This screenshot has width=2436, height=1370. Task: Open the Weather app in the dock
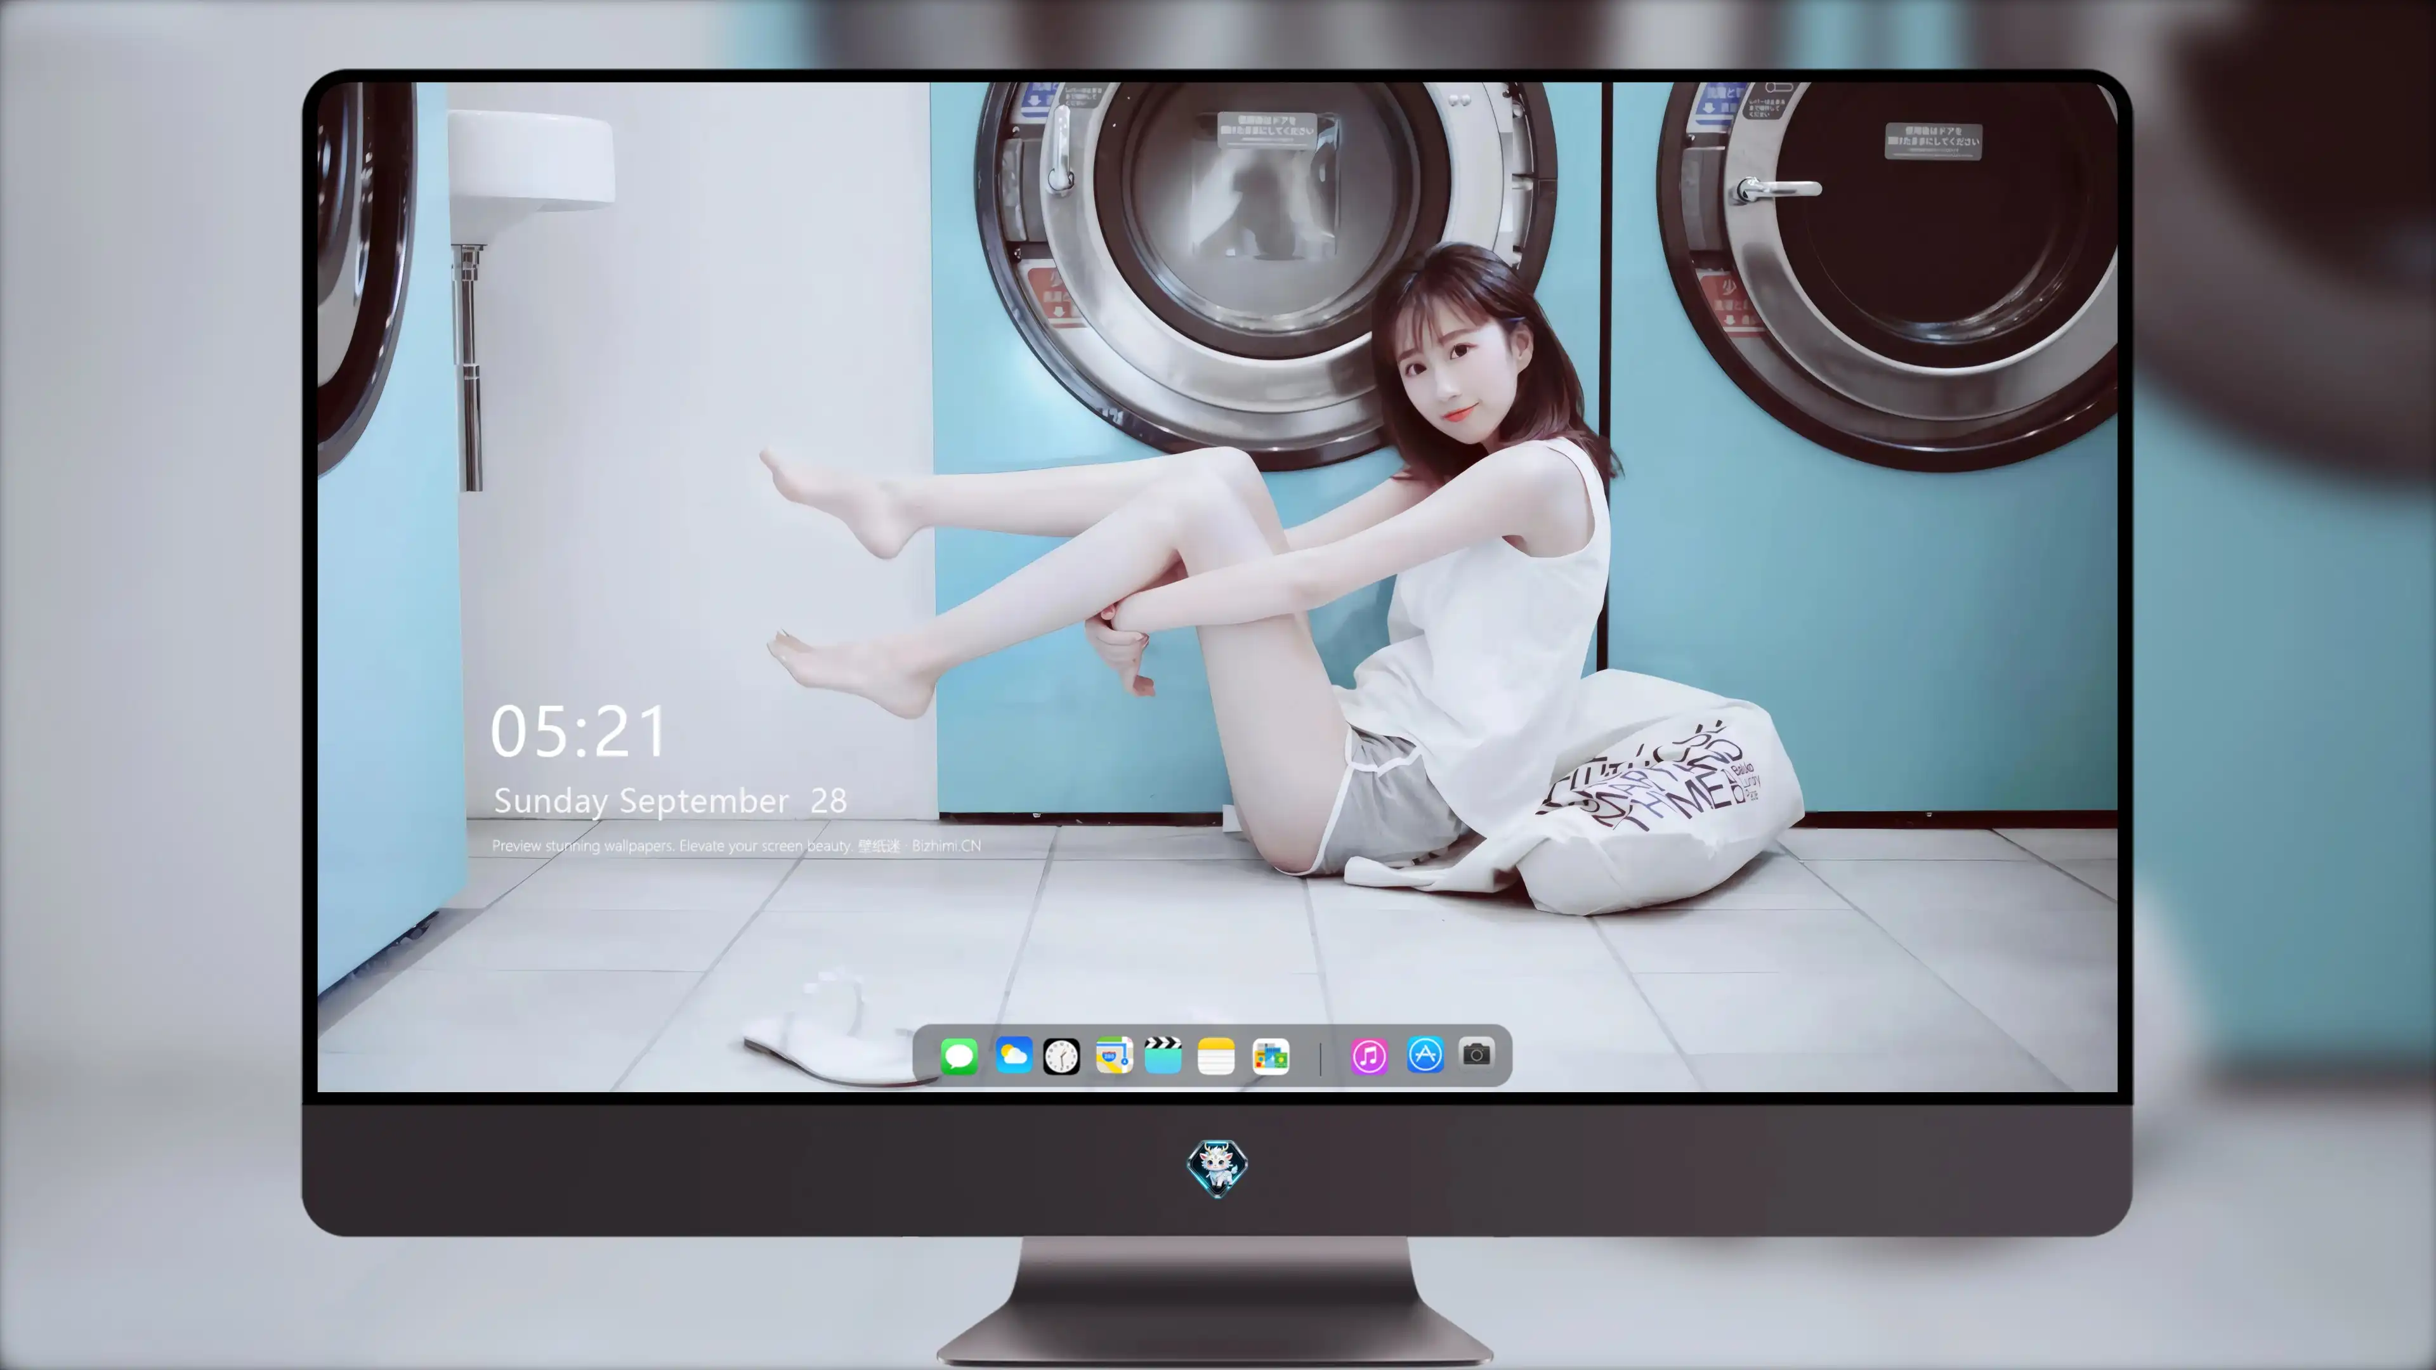point(1013,1055)
